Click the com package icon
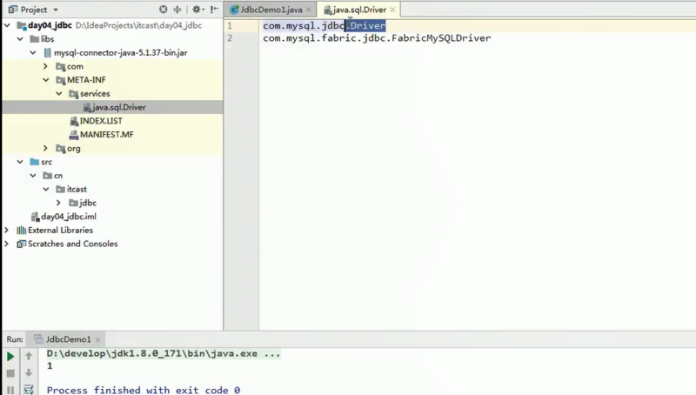696x395 pixels. (x=60, y=67)
